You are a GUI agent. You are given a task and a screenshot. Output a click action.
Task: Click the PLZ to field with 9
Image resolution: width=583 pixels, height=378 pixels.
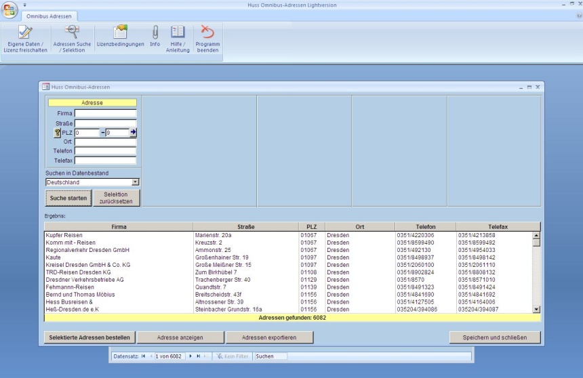(117, 133)
